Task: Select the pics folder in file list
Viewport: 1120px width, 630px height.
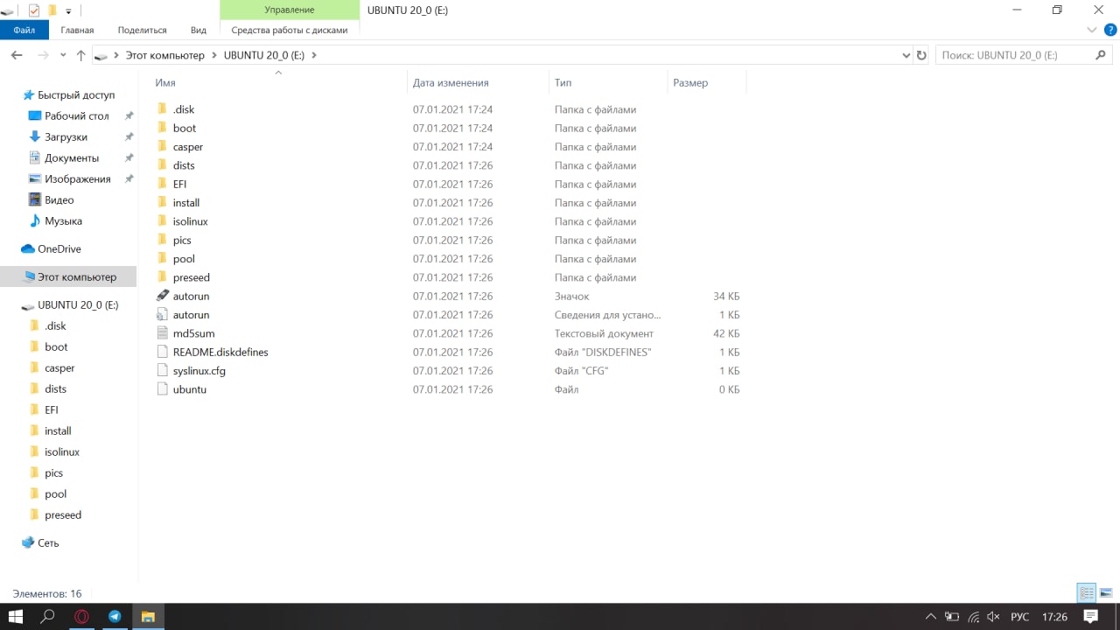Action: 182,241
